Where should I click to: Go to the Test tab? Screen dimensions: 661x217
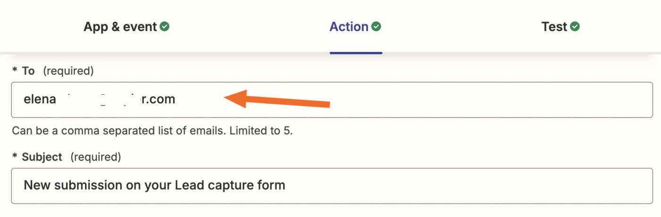[554, 27]
